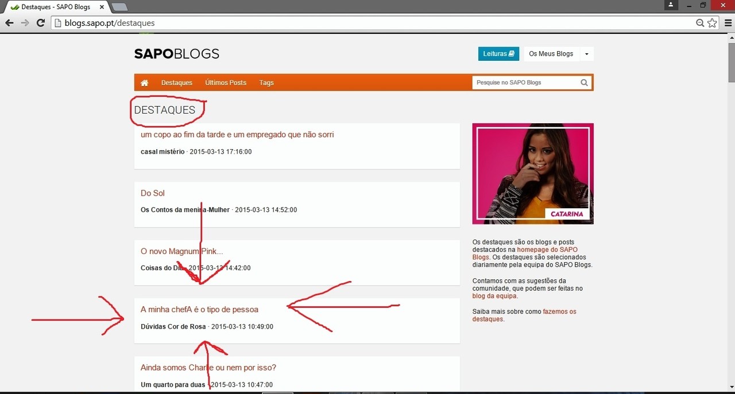Click the SAPOBLOGS logo

click(176, 53)
